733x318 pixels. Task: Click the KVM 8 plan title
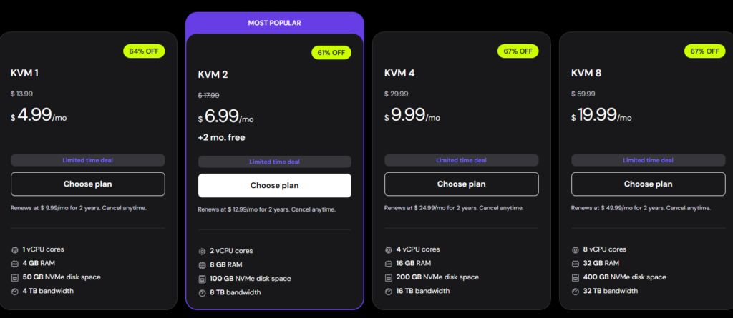tap(586, 73)
